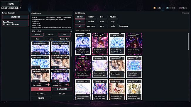Select the legendary rarity filter
The width and height of the screenshot is (191, 107).
click(124, 26)
